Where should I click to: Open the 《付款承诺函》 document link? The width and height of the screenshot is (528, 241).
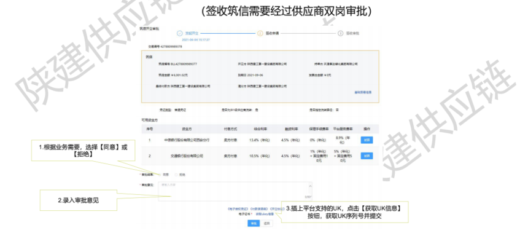pos(259,209)
